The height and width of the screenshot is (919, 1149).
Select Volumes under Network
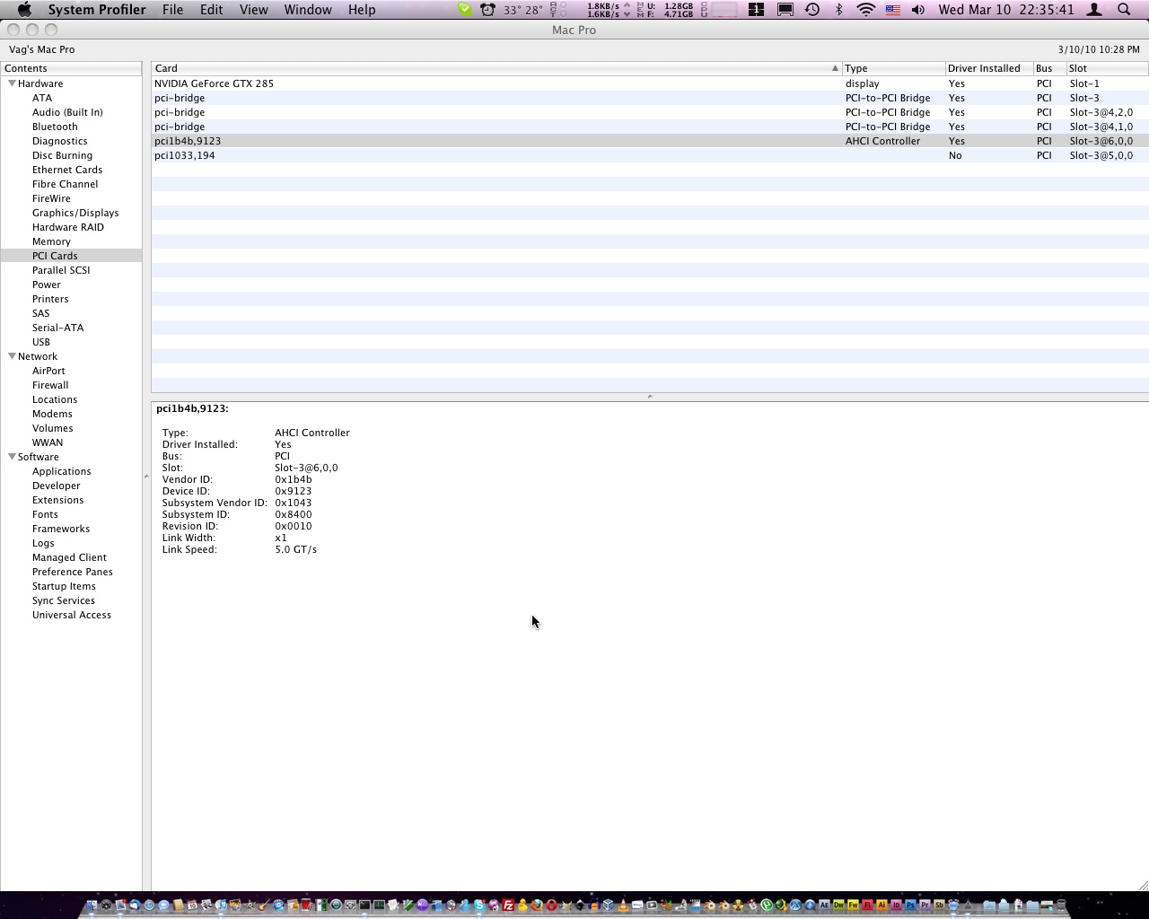point(53,428)
